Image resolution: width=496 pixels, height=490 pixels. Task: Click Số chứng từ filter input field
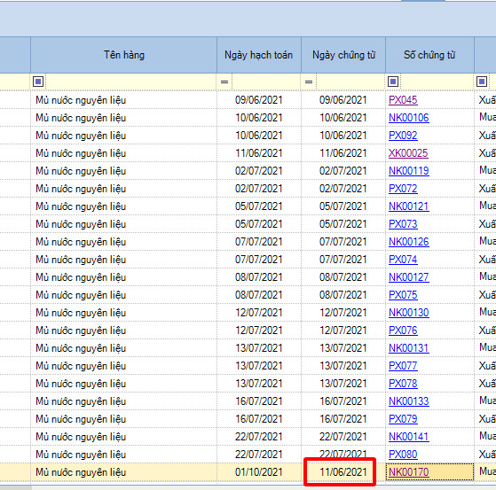coord(437,82)
